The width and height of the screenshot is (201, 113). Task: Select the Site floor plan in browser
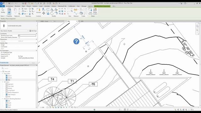pos(9,80)
